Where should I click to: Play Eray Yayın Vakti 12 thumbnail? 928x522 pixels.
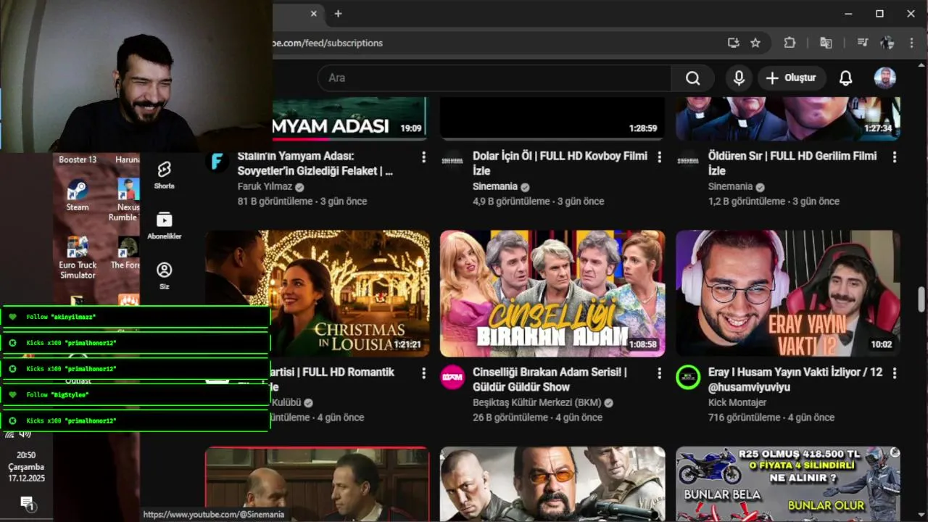788,293
